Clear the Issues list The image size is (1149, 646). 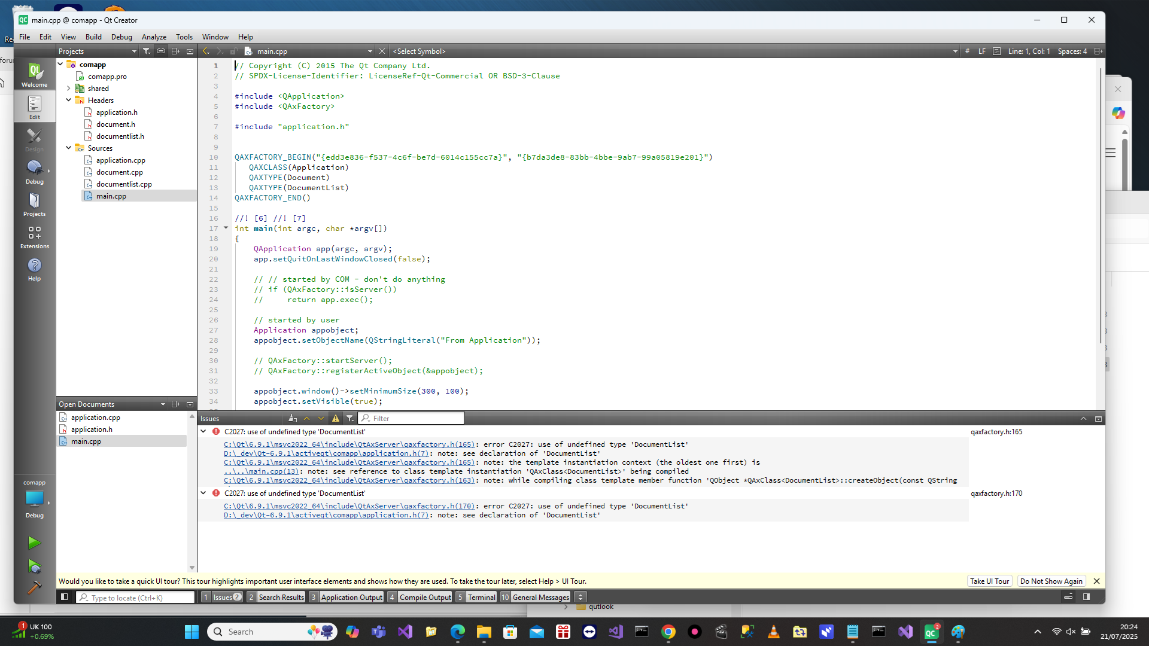[292, 419]
